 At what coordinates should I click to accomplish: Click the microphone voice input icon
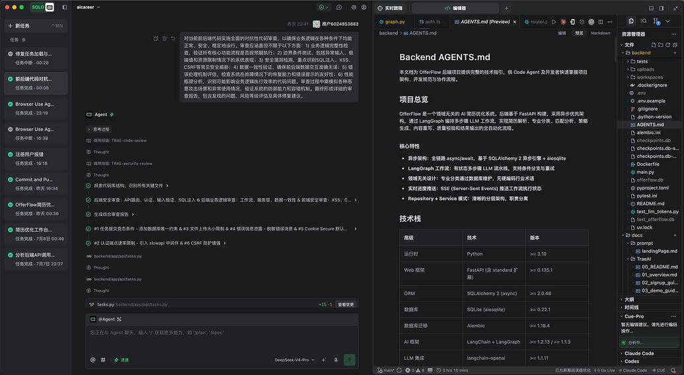[336, 360]
